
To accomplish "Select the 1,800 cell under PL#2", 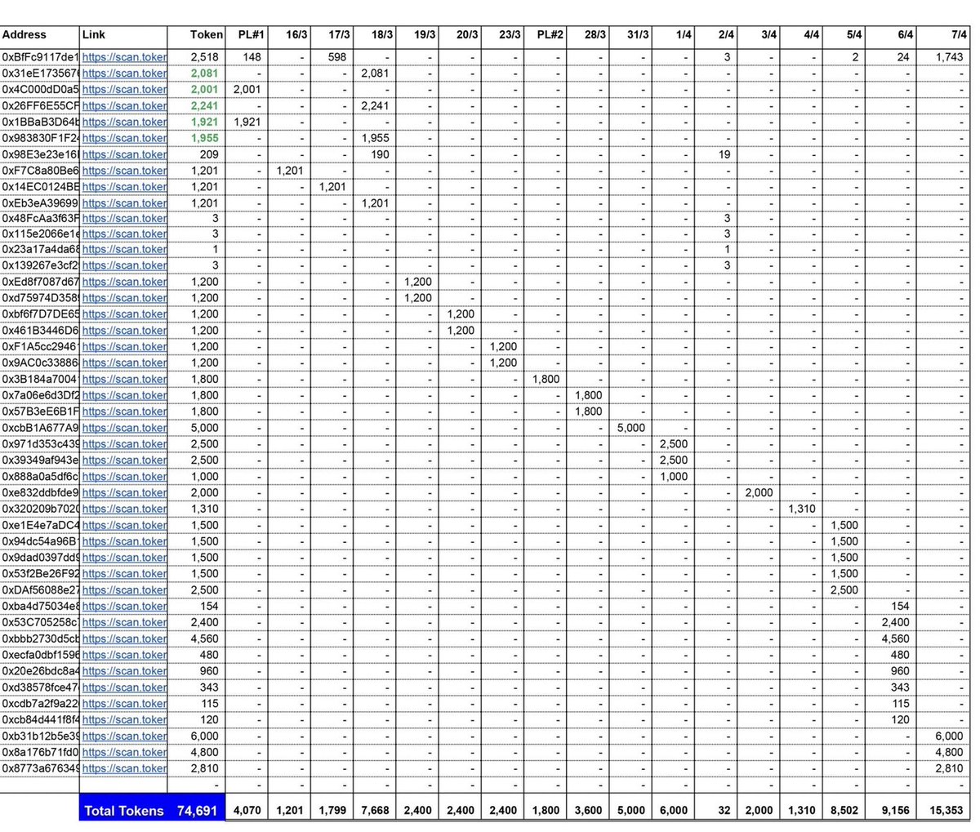I will [x=546, y=379].
